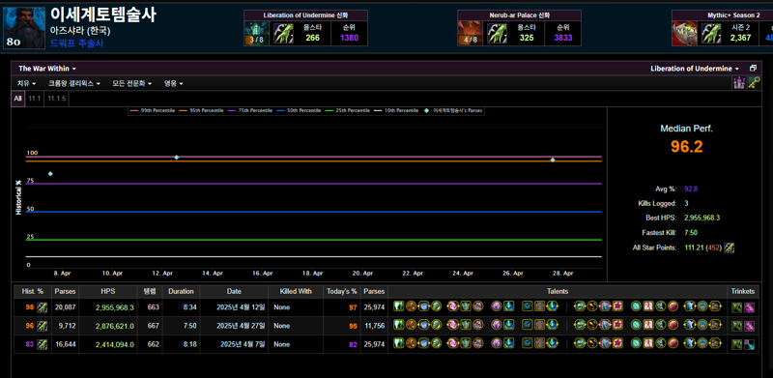Expand The War Within expansion dropdown

(x=47, y=69)
